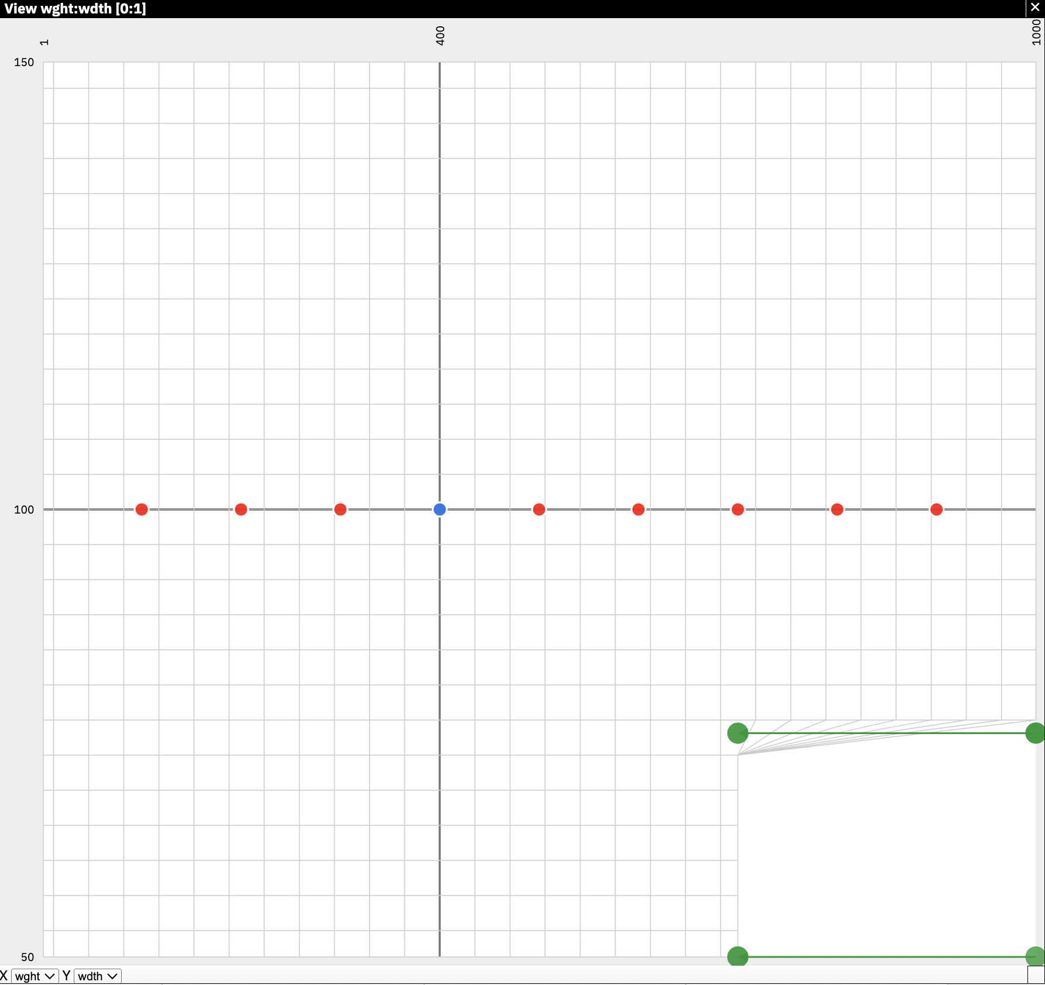The image size is (1045, 985).
Task: Open the Y axis wdth dropdown
Action: coord(98,976)
